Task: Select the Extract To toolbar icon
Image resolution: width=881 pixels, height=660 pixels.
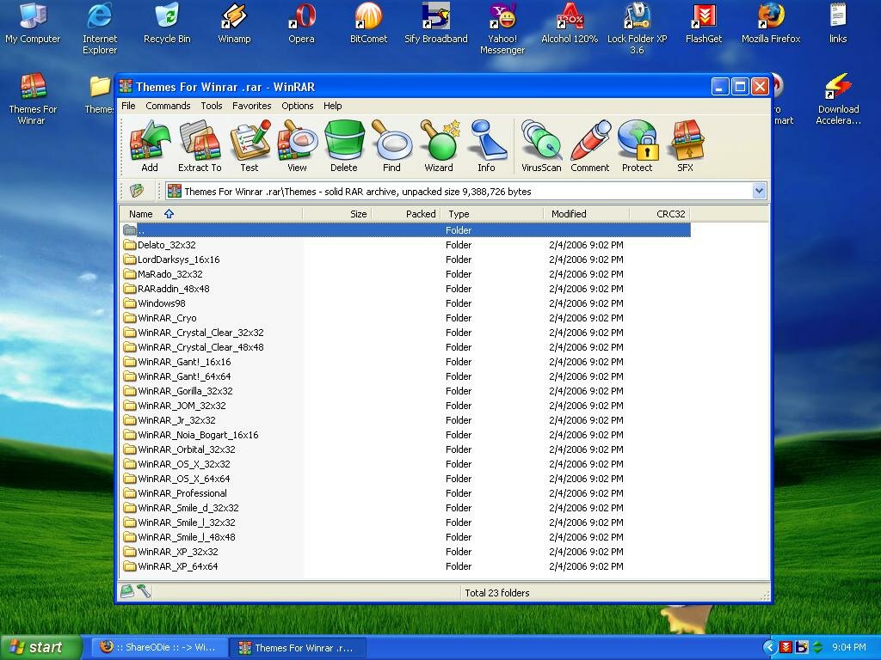Action: pos(200,145)
